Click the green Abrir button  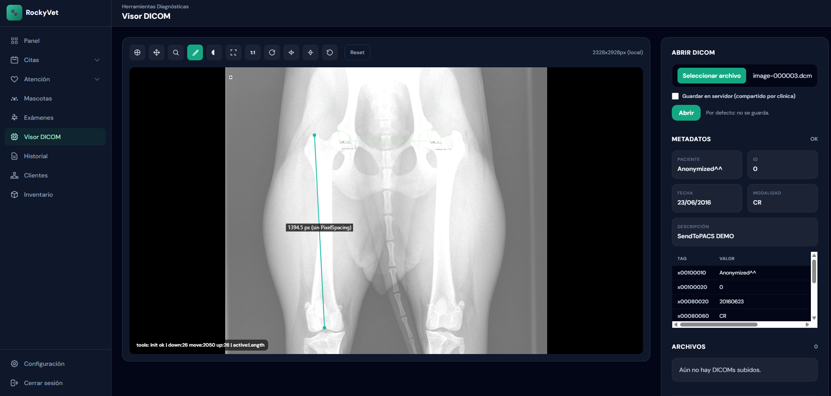click(x=686, y=113)
